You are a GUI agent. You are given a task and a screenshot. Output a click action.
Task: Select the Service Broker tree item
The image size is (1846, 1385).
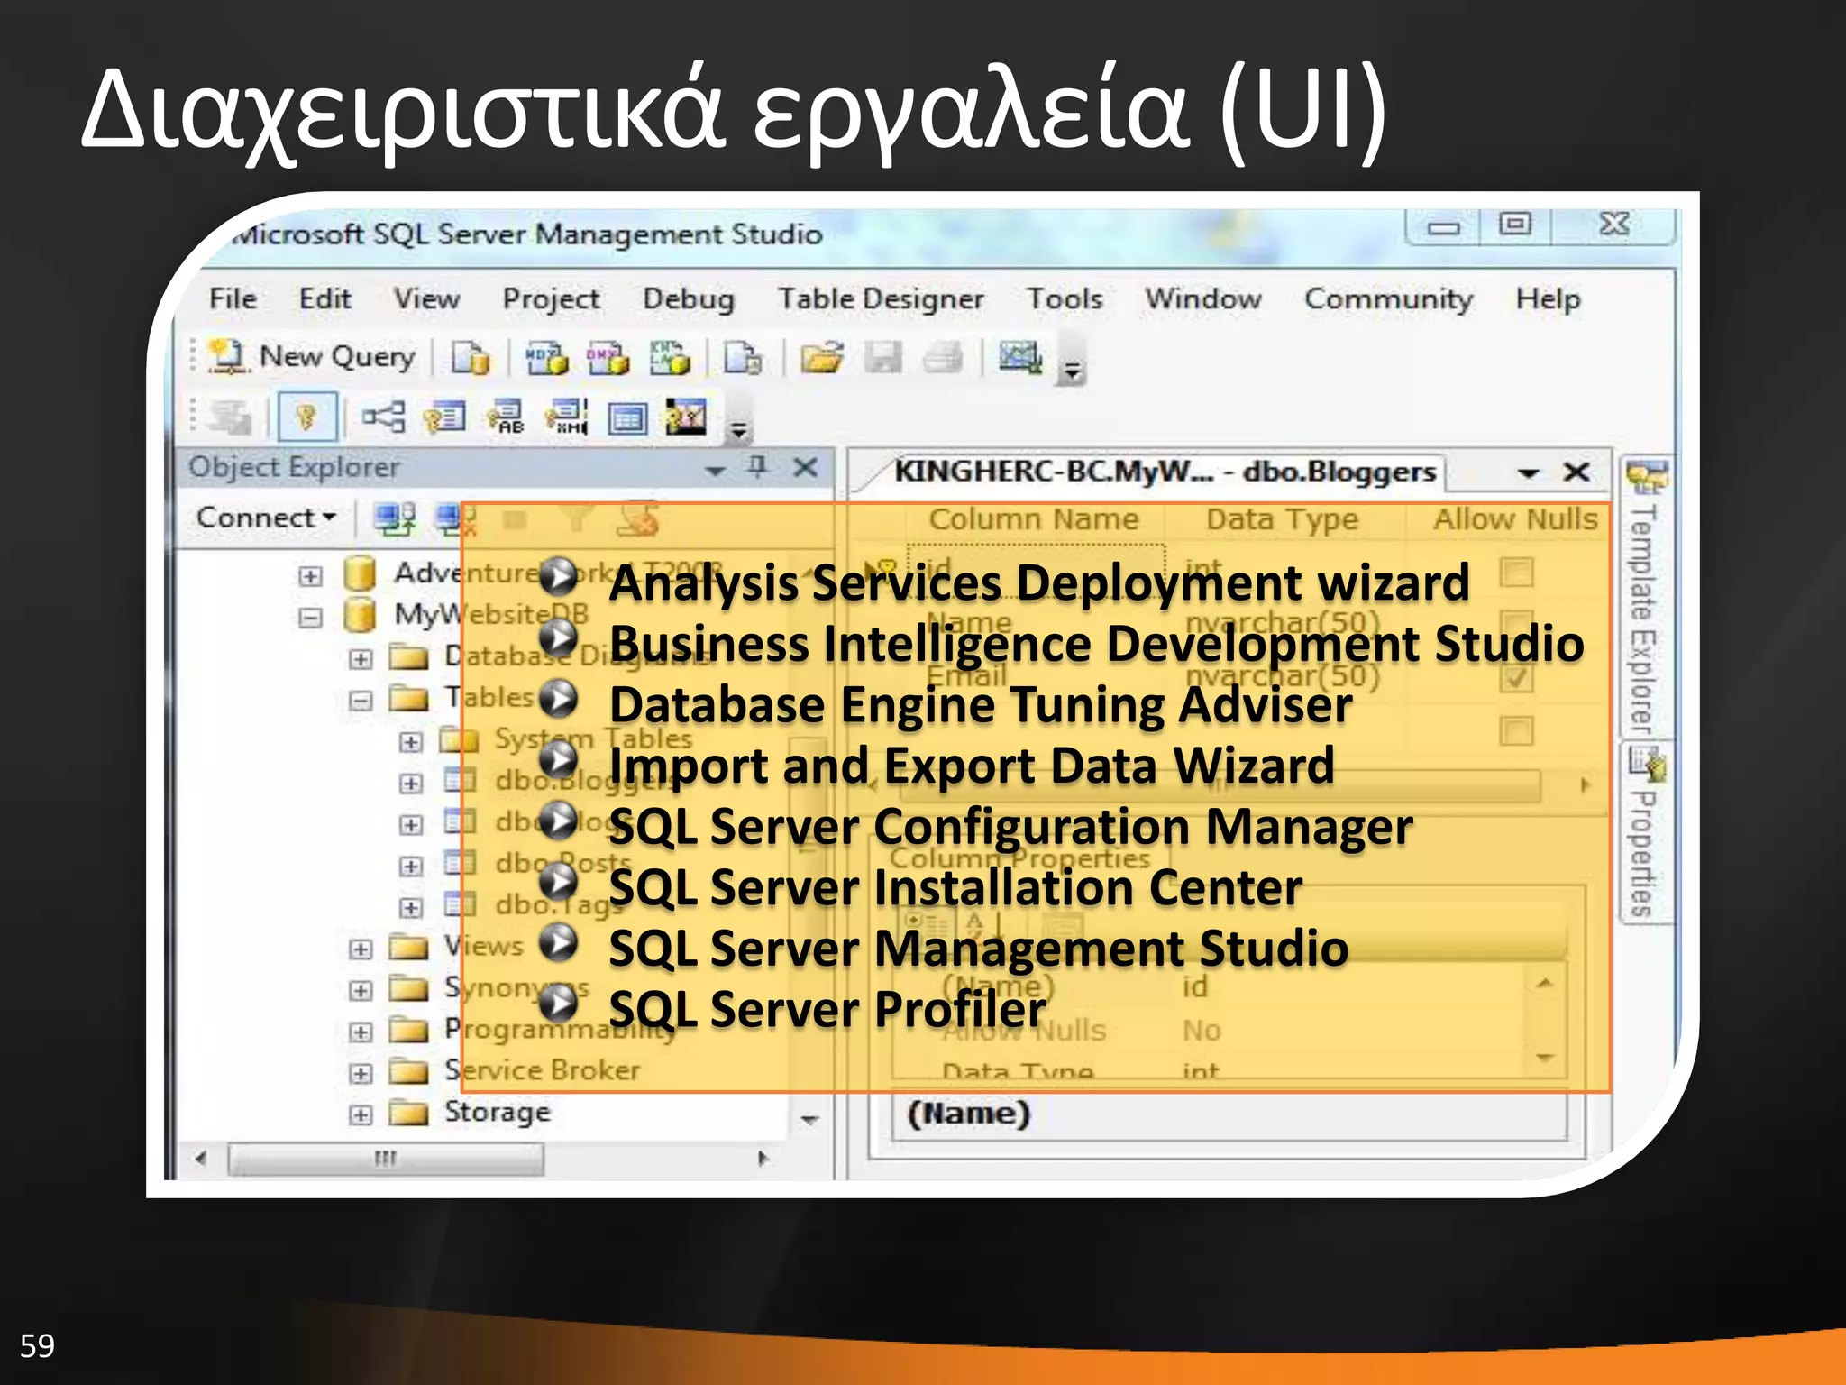[x=542, y=1070]
